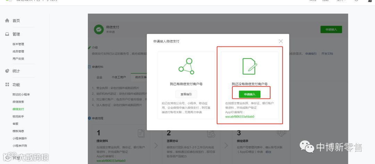Click the 统计 pie chart icon

7,71
